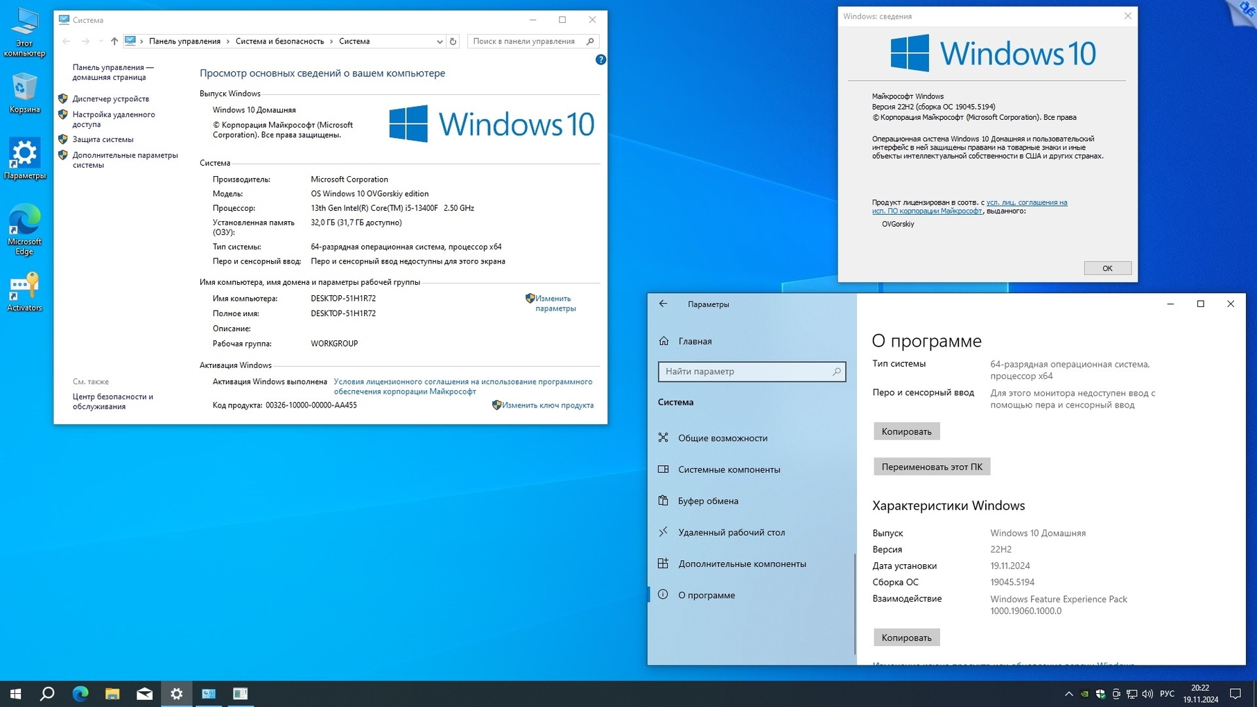
Task: Click OK in Windows: сведения dialog
Action: coord(1107,268)
